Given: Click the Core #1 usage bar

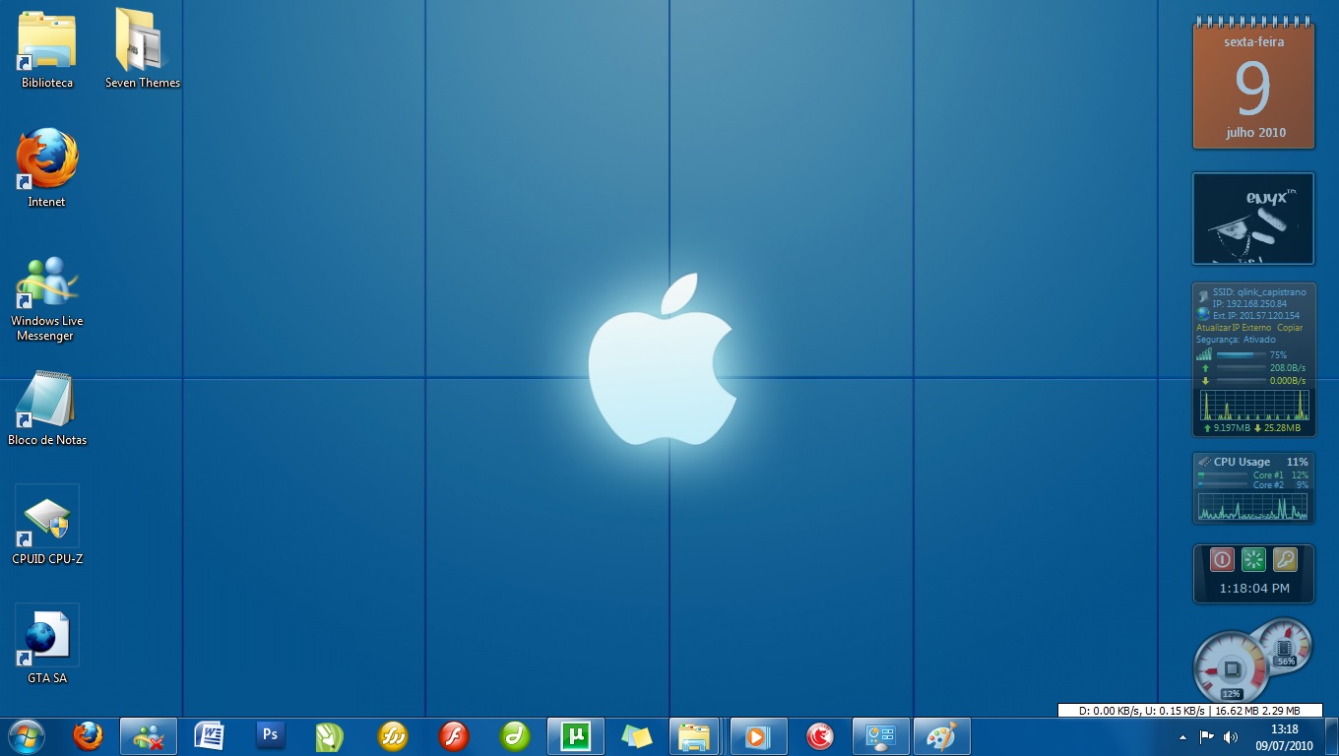Looking at the screenshot, I should click(1223, 474).
